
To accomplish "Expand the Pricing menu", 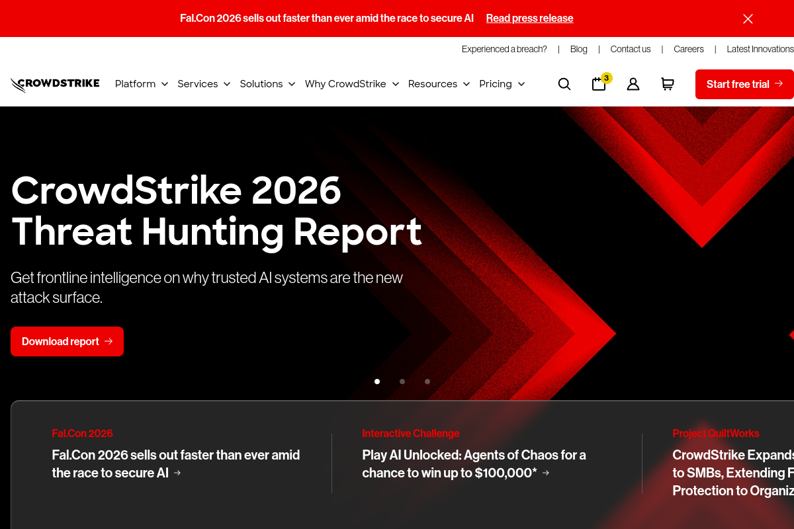I will pyautogui.click(x=502, y=84).
